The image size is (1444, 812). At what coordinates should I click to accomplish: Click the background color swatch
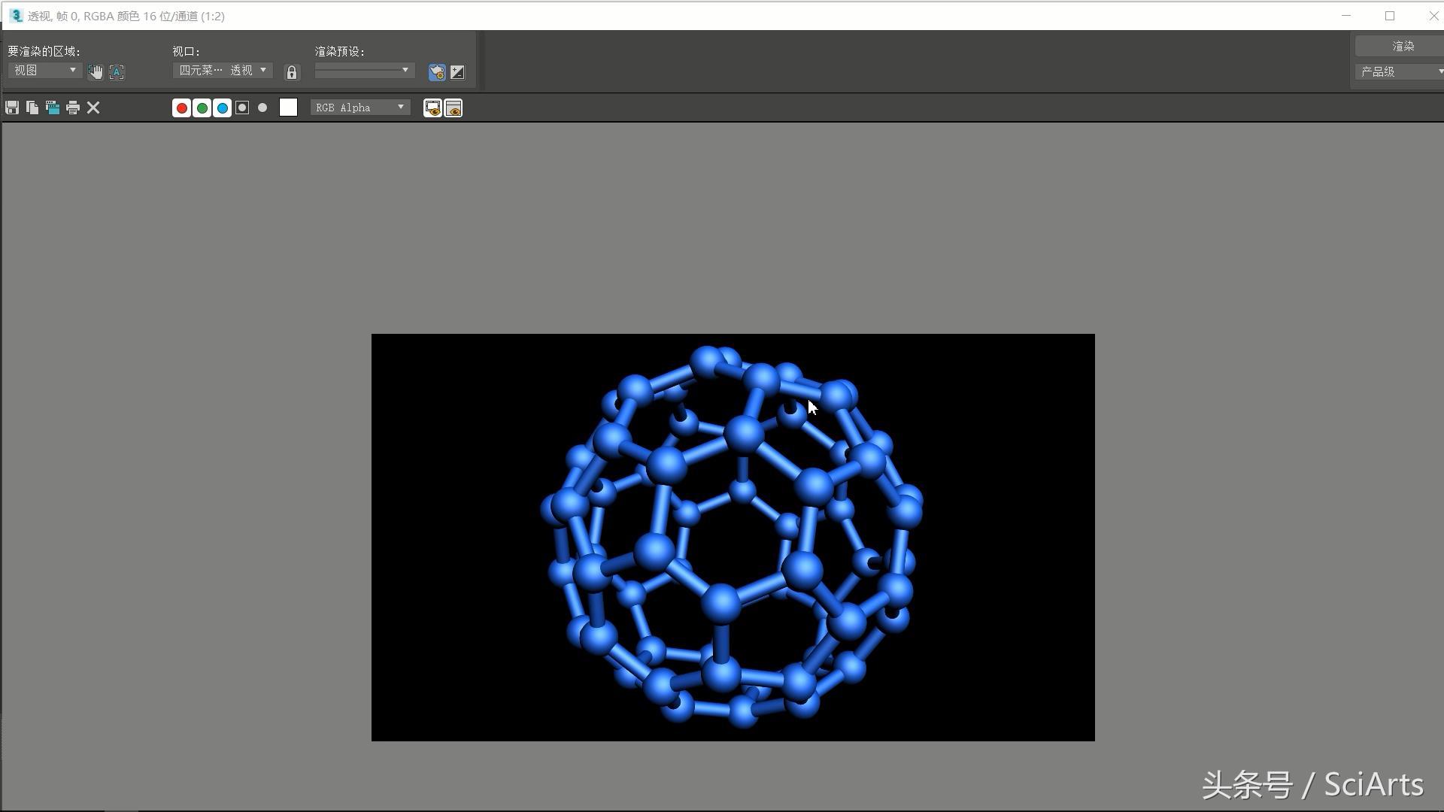click(x=288, y=107)
